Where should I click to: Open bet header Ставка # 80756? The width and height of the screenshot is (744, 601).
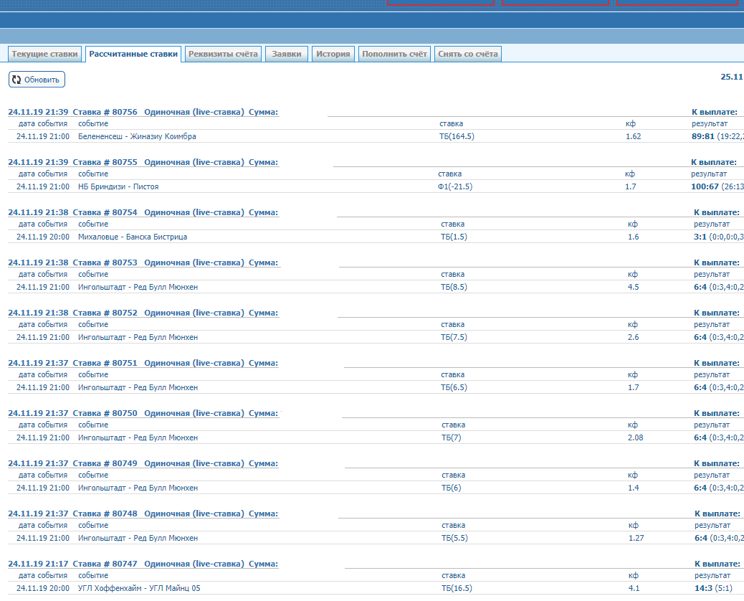[105, 112]
